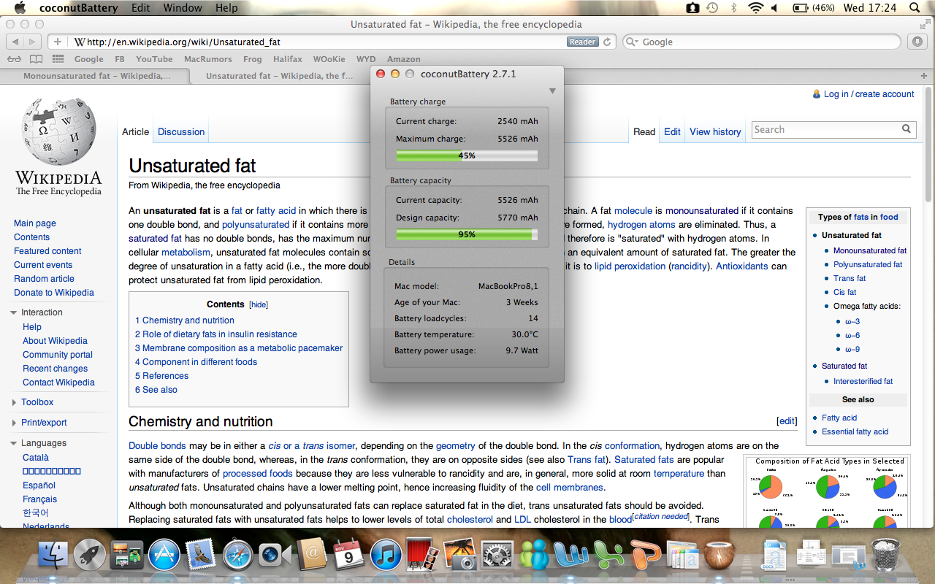Open iCal calendar icon in Dock
The height and width of the screenshot is (584, 935).
[x=348, y=556]
